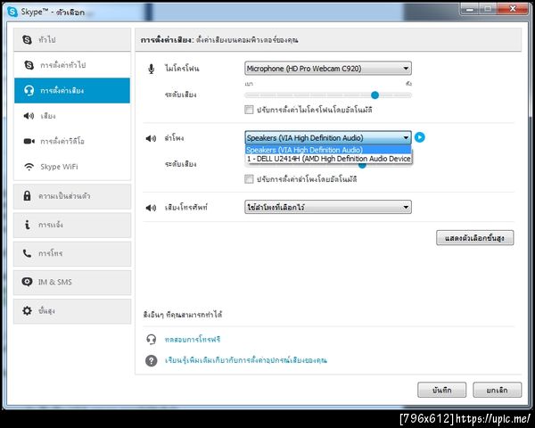The height and width of the screenshot is (428, 535).
Task: Click the บันทึก save button
Action: (x=441, y=390)
